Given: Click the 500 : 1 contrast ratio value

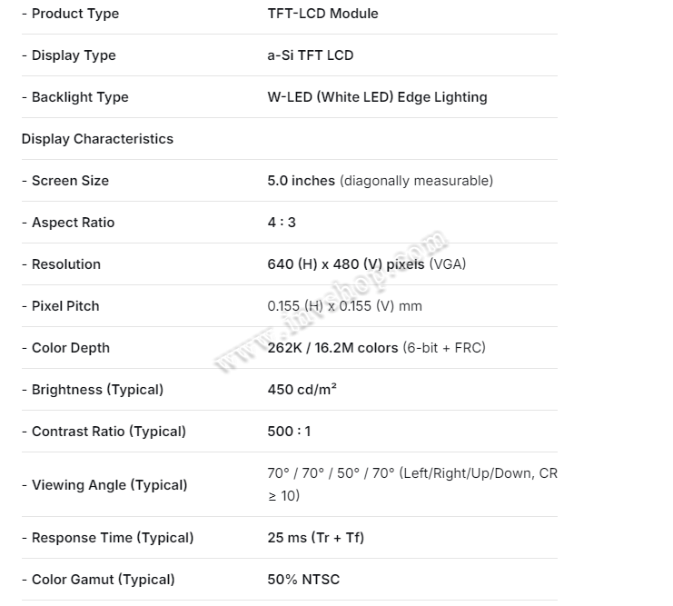Looking at the screenshot, I should 289,432.
